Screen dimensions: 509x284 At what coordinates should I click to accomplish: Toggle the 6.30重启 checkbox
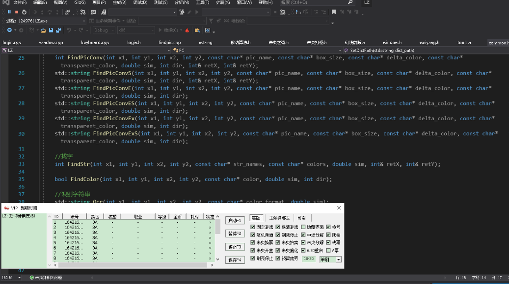(303, 250)
